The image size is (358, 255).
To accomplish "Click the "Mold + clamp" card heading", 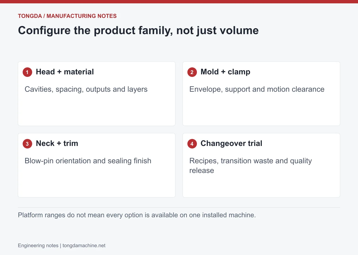I will (x=225, y=72).
